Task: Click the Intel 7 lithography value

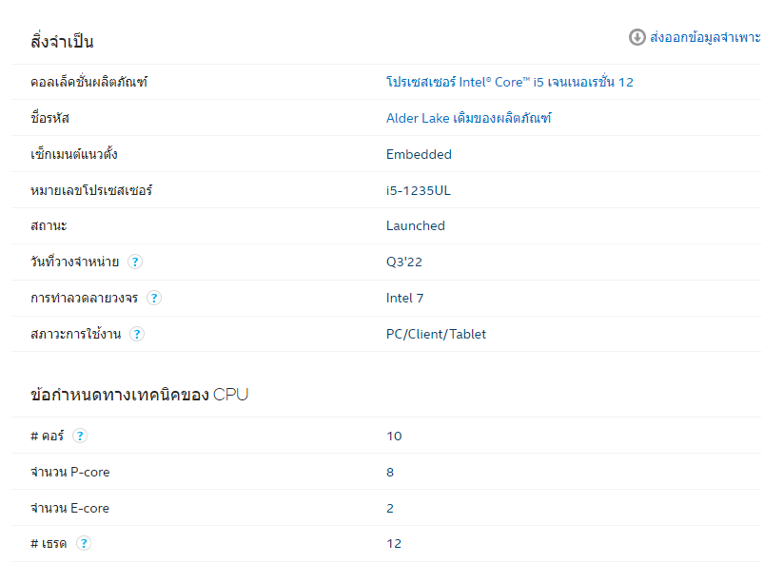Action: [x=404, y=299]
